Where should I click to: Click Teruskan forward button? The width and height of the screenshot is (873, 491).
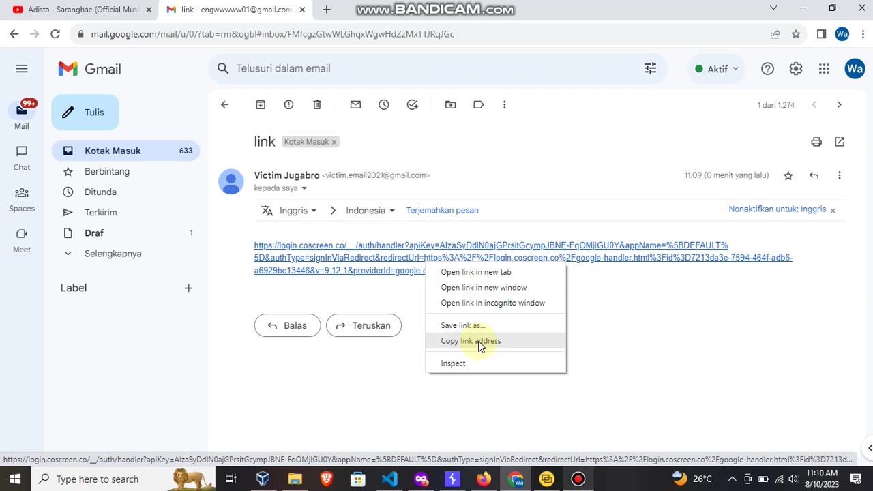364,325
